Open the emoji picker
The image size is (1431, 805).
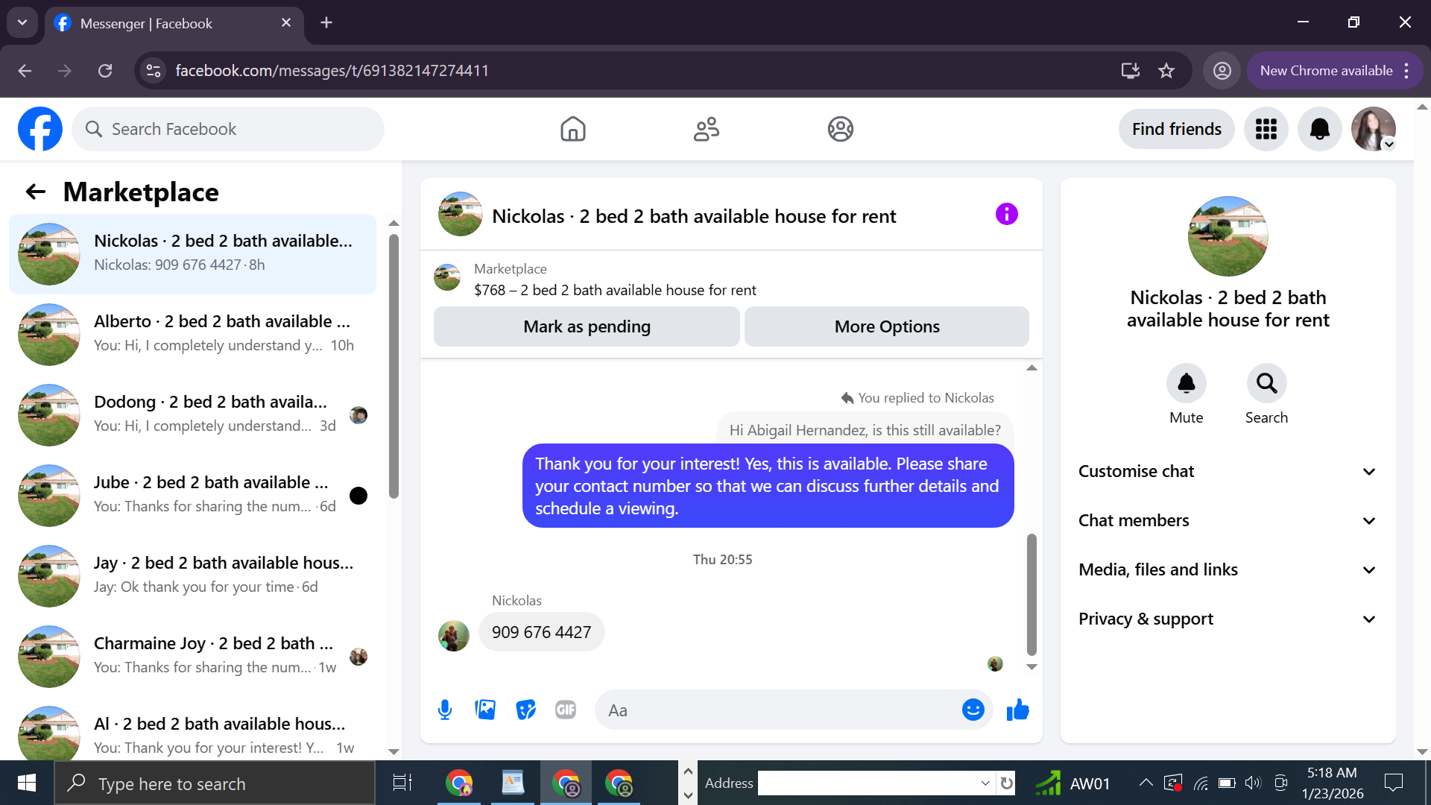click(x=973, y=710)
